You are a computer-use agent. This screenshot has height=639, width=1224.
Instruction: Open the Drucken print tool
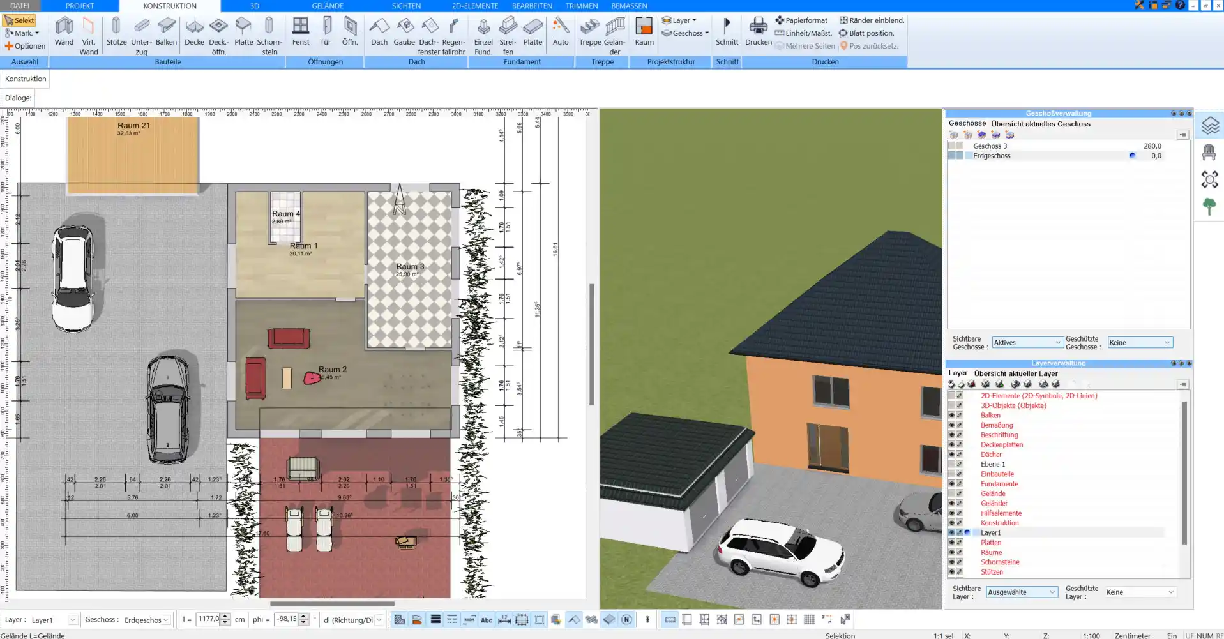point(759,32)
